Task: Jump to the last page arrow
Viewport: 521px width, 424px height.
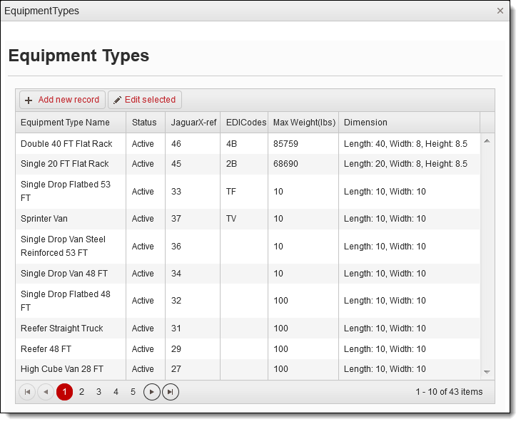Action: (170, 392)
